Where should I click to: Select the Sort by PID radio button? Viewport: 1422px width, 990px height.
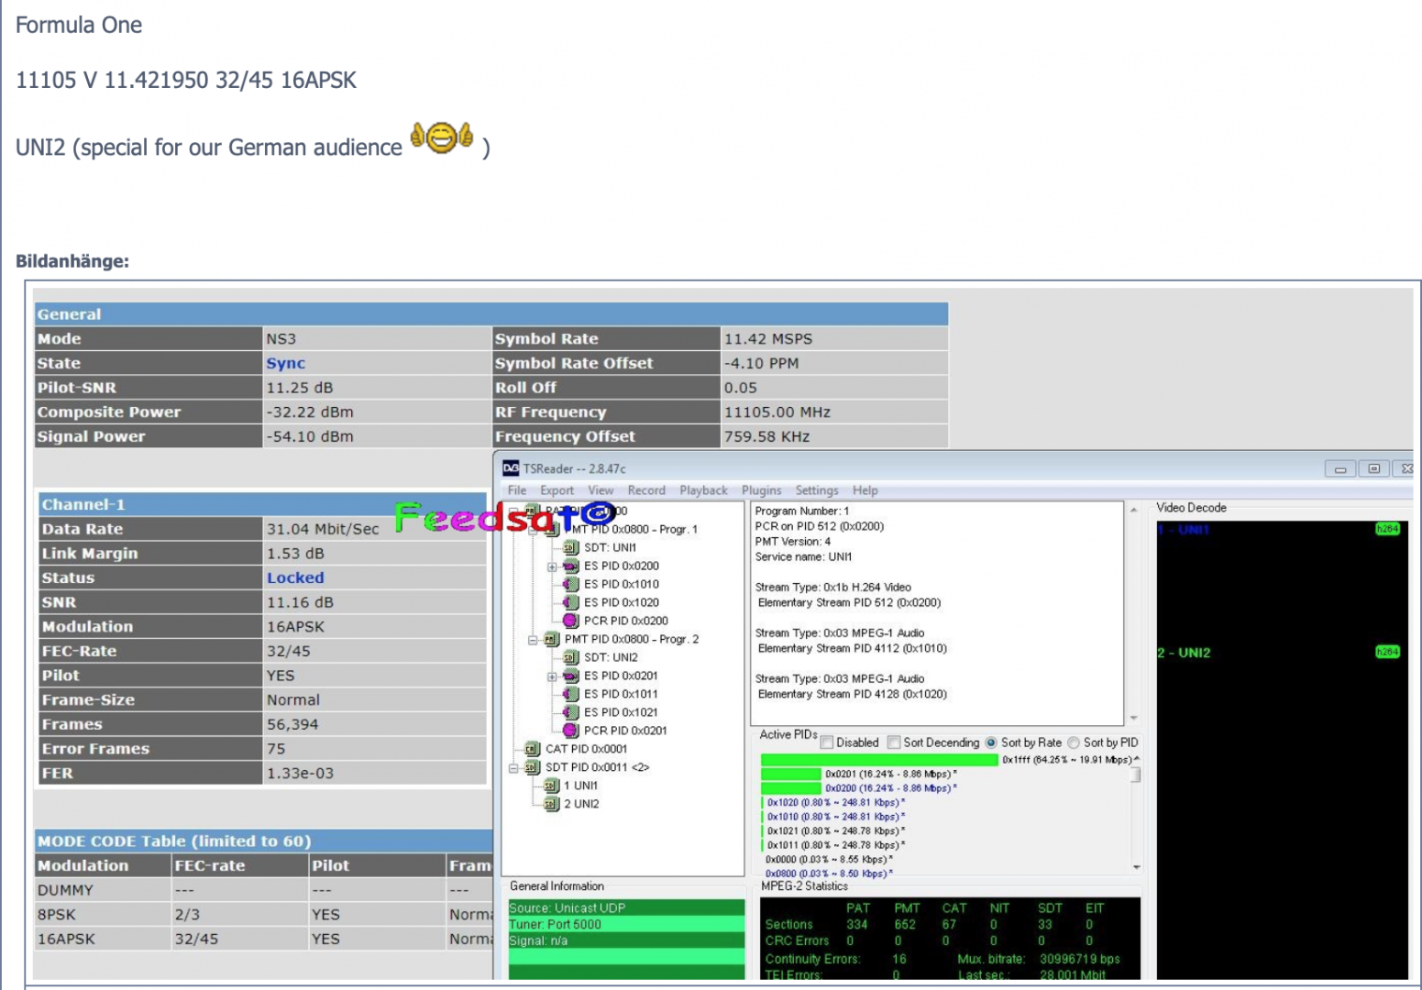[1074, 742]
